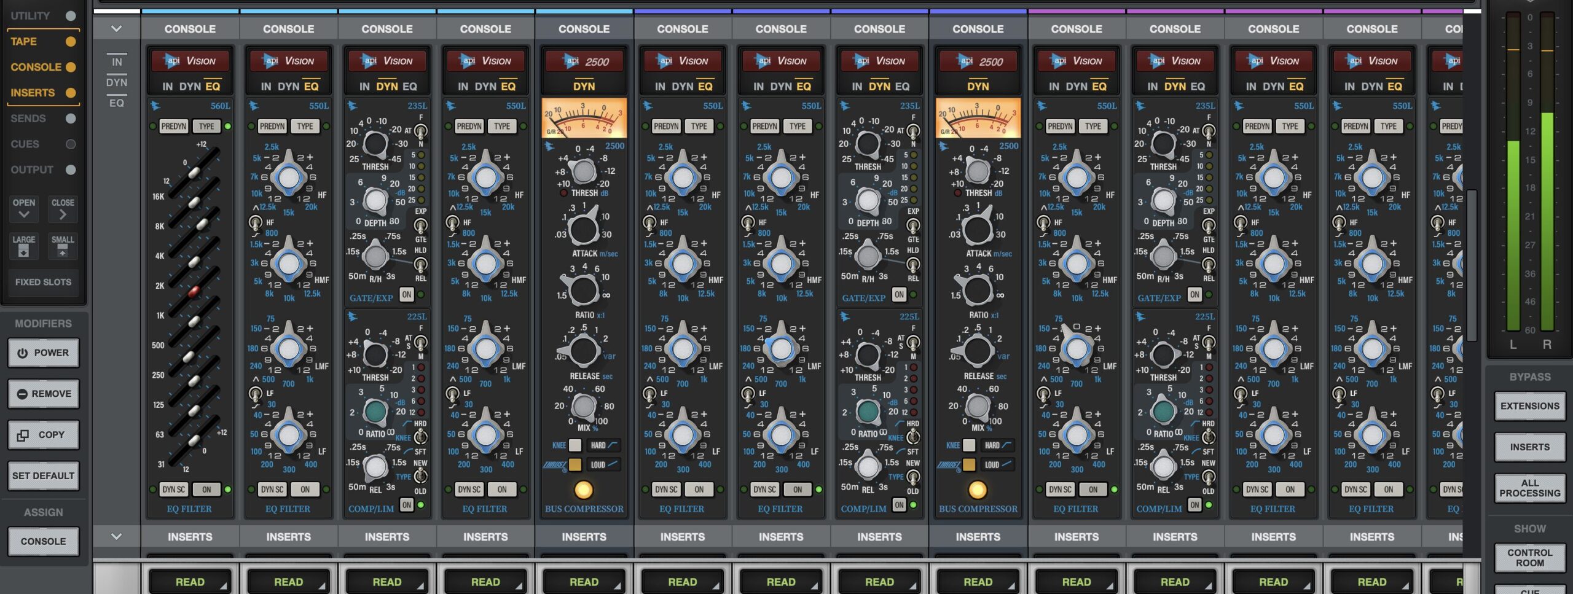Open the READ menu under the first API 2500 channel
Image resolution: width=1573 pixels, height=594 pixels.
click(584, 582)
